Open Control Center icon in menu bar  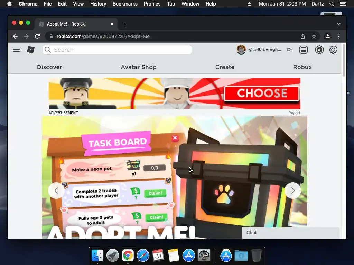click(x=343, y=4)
